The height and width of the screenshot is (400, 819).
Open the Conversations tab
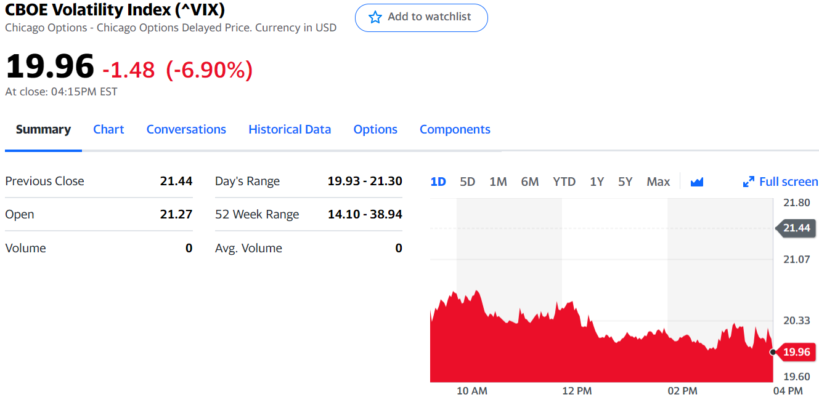point(186,129)
